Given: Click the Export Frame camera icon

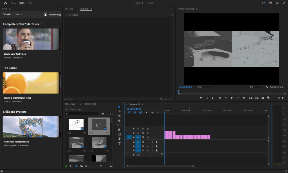Looking at the screenshot, I should (263, 98).
